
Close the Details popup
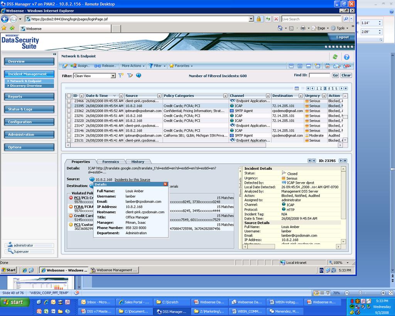point(165,184)
